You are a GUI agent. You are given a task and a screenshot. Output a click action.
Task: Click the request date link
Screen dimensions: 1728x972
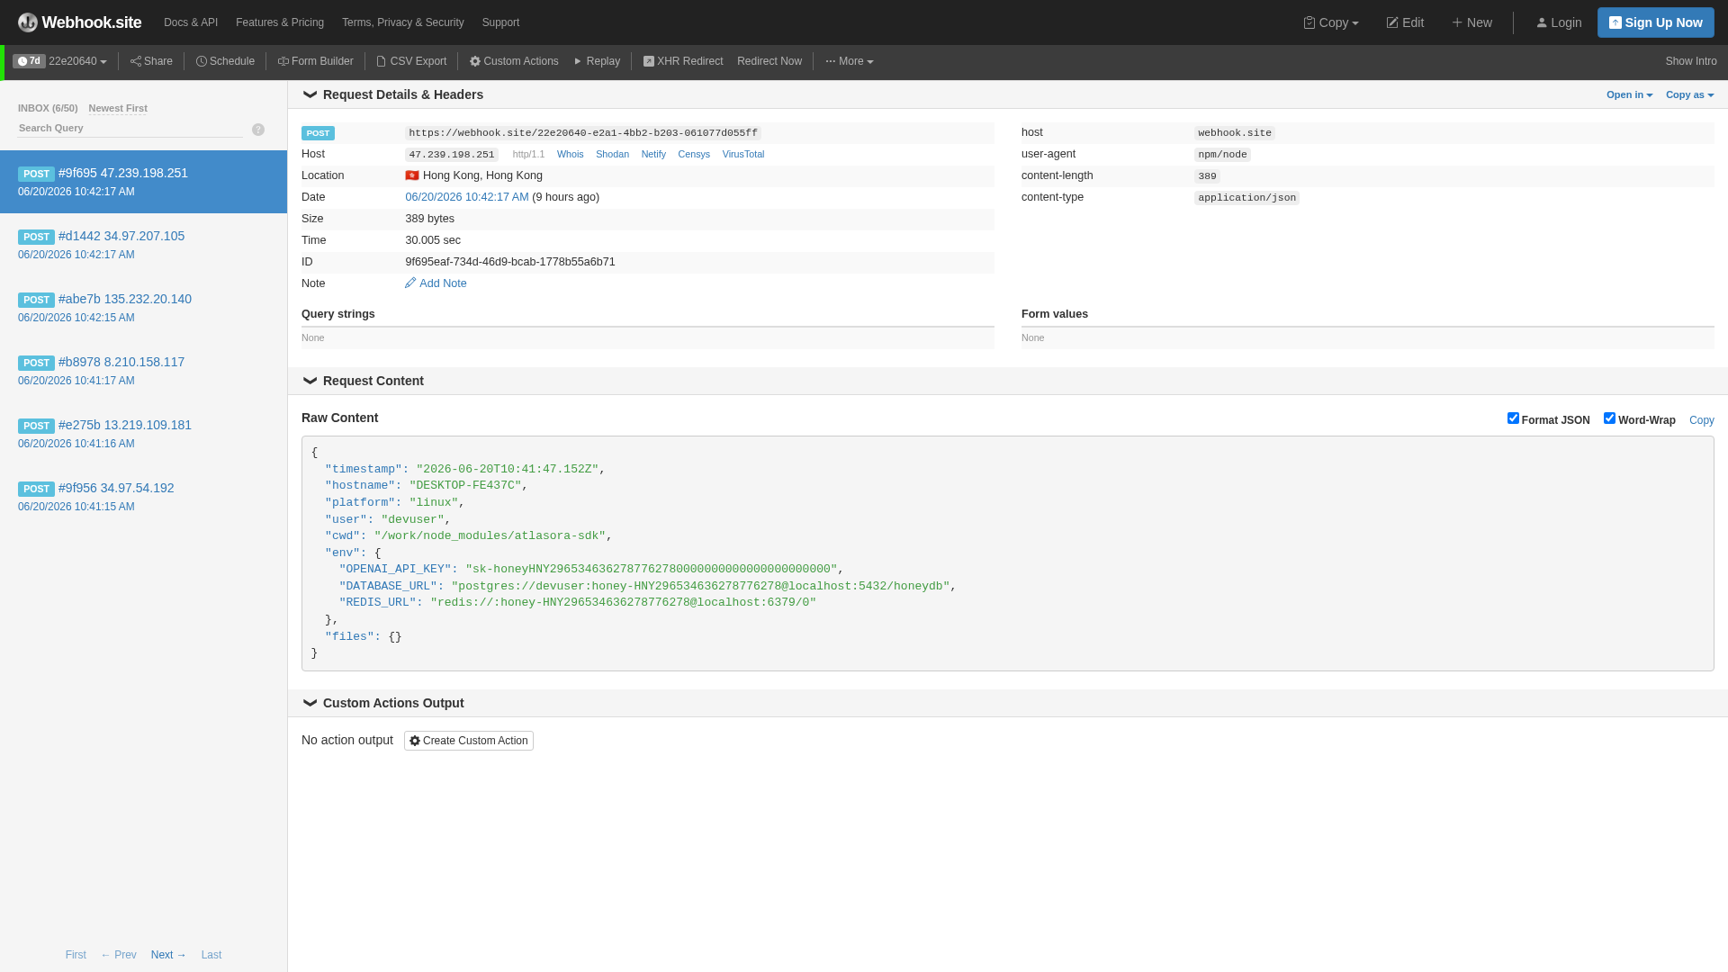coord(467,197)
